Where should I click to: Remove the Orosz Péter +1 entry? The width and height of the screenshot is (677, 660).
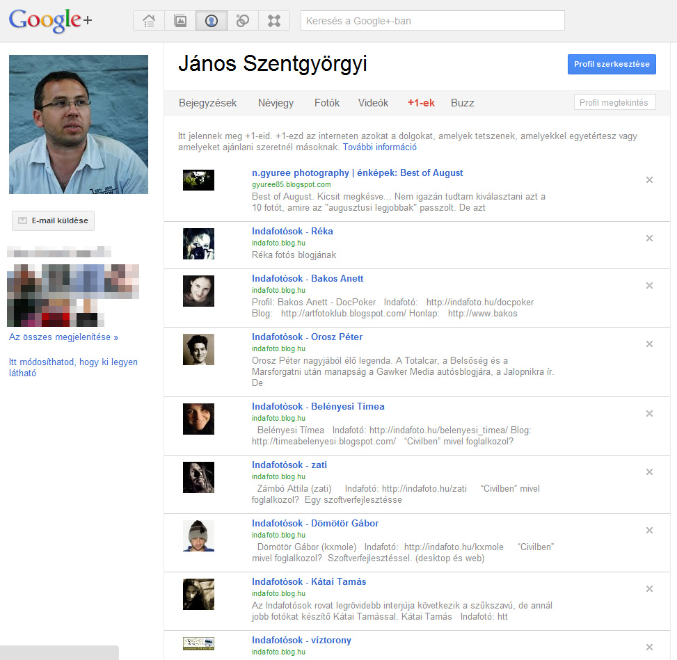(649, 344)
